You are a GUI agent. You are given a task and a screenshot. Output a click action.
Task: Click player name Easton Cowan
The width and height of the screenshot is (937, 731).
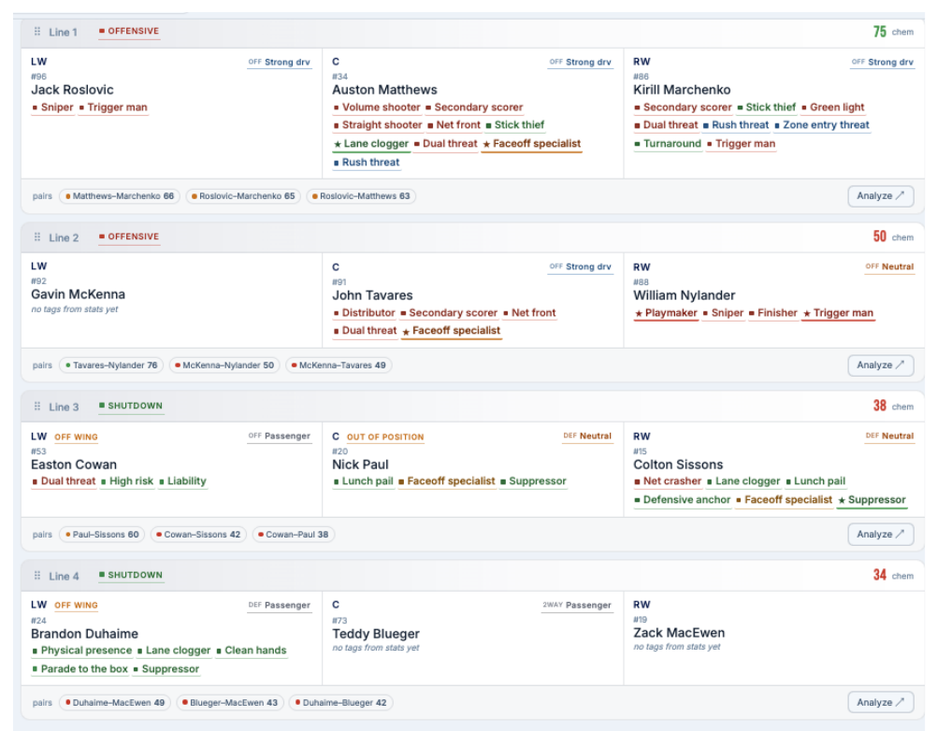(x=74, y=464)
